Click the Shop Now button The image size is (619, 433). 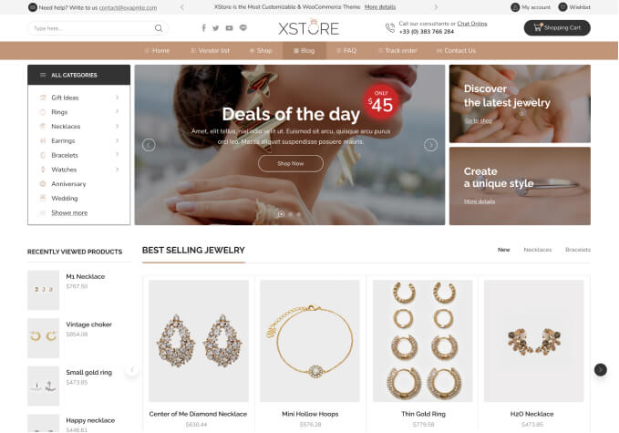[291, 163]
